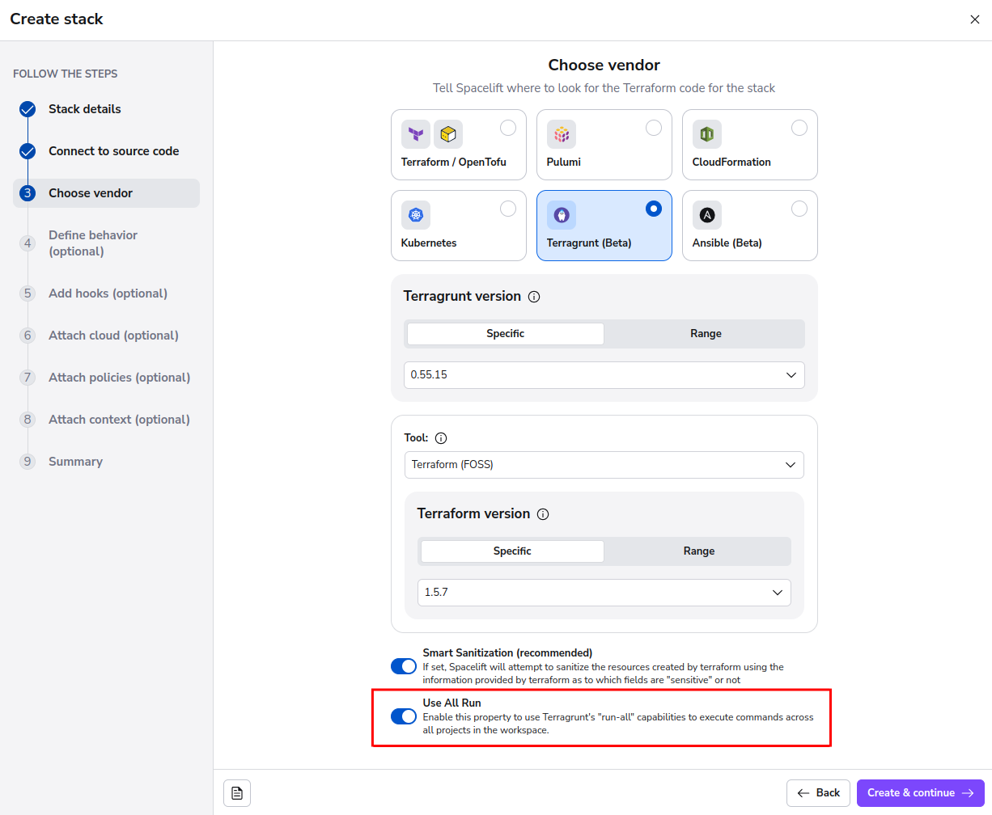Disable the Smart Sanitization toggle

point(403,666)
